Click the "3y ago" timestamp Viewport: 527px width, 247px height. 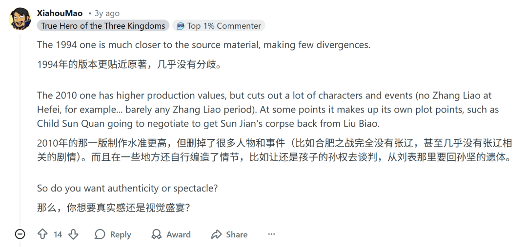pos(106,13)
